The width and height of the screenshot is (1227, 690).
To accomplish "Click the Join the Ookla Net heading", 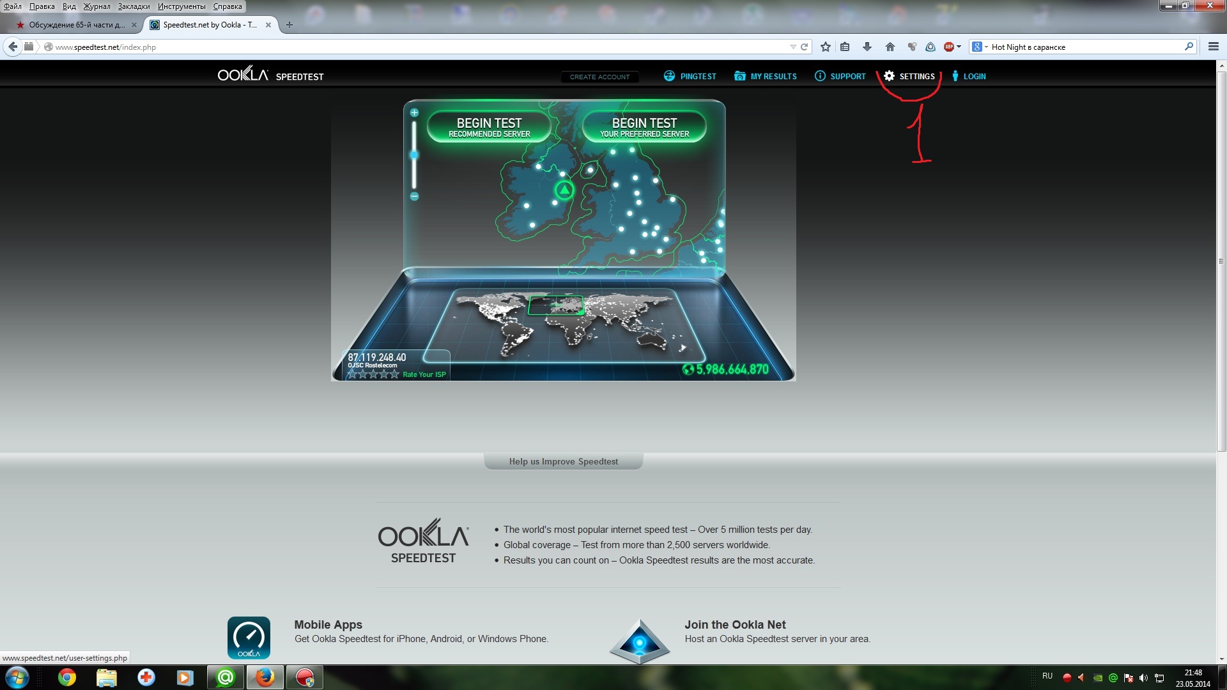I will click(735, 624).
